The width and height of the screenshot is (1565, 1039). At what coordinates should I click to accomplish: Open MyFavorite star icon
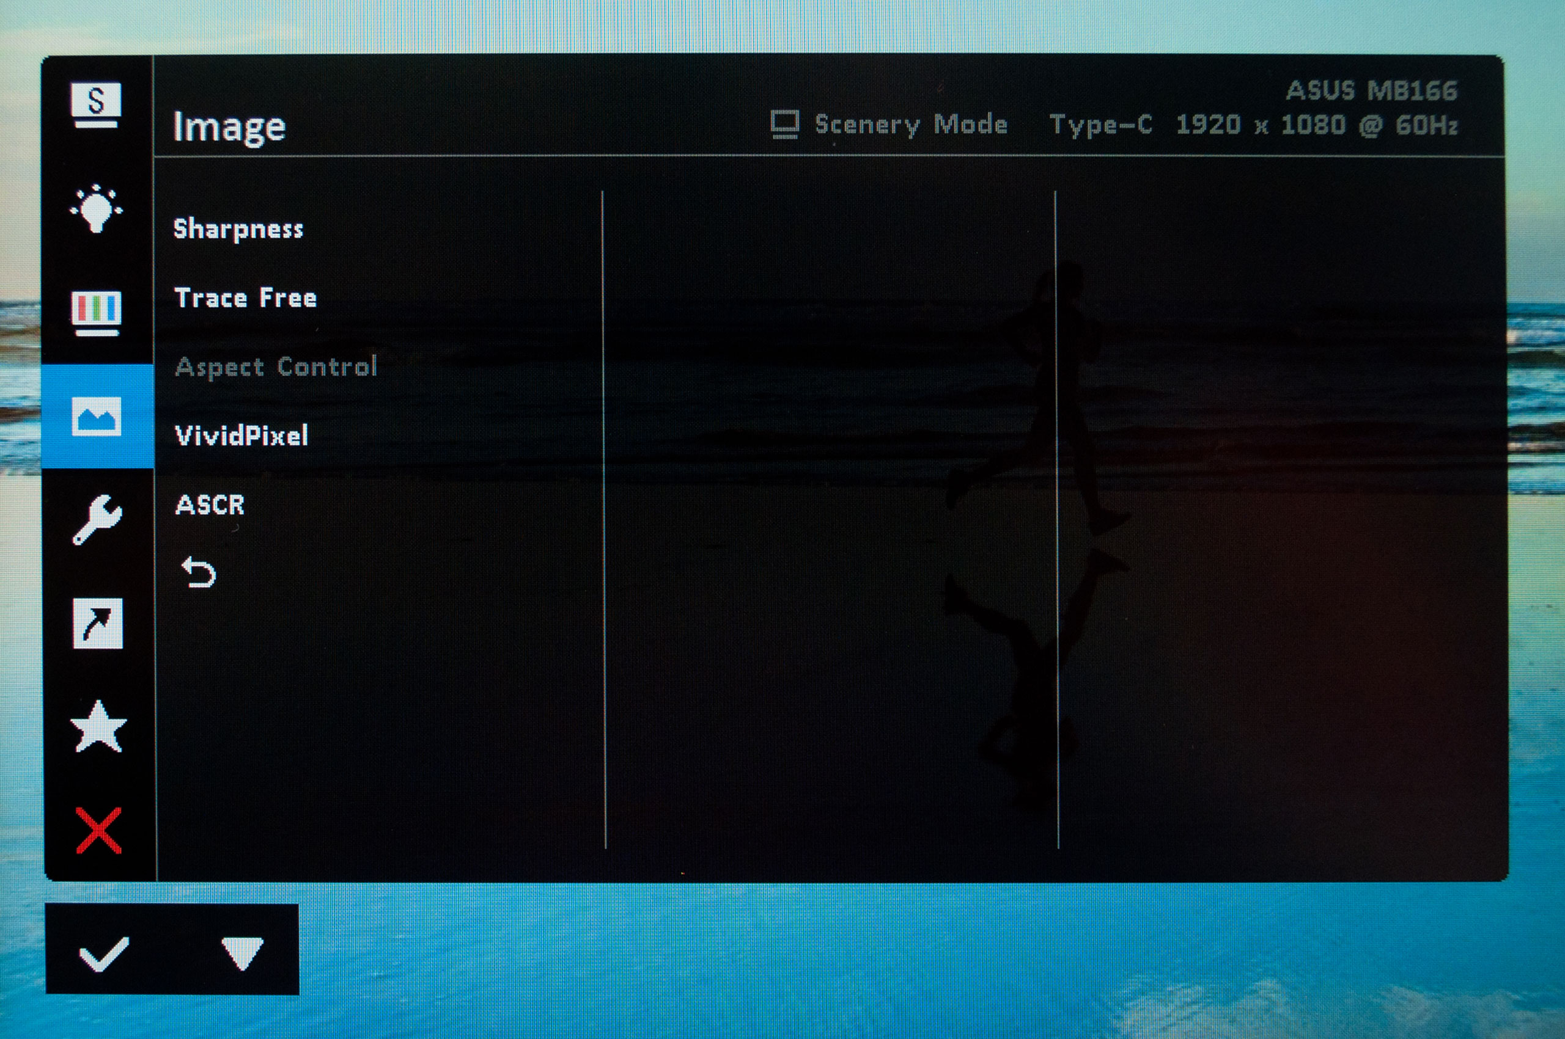98,727
